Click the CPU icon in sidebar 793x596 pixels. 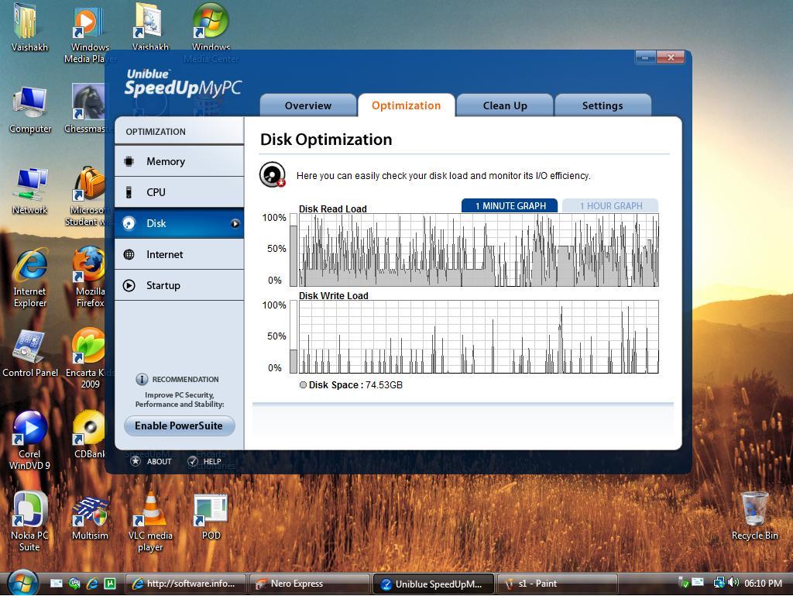(x=129, y=192)
